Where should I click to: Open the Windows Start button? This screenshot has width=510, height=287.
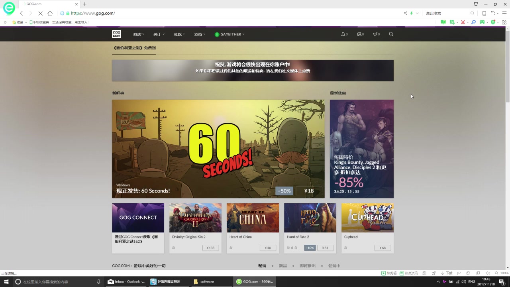[x=6, y=281]
